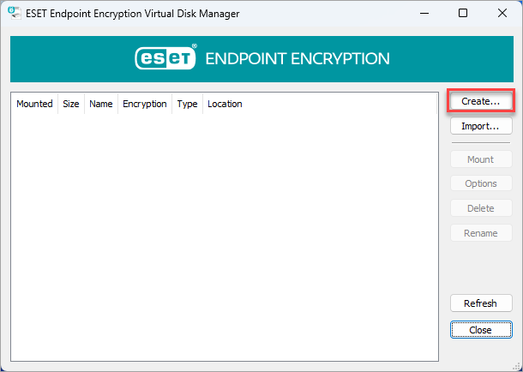The width and height of the screenshot is (523, 372).
Task: Maximize the Virtual Disk Manager window
Action: pos(463,14)
